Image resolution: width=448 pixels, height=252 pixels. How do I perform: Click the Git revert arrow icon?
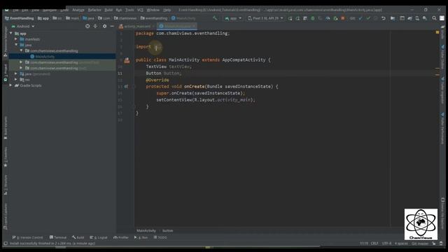(x=384, y=18)
